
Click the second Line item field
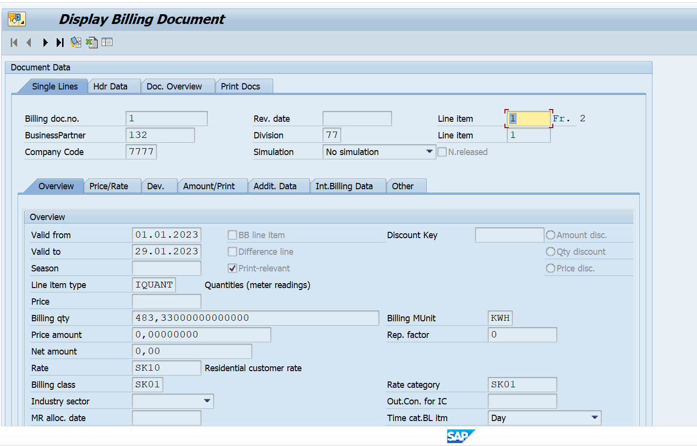click(529, 135)
